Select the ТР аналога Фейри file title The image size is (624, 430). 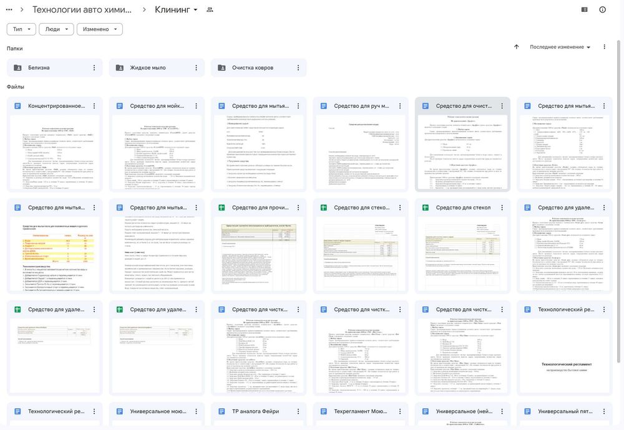pos(255,411)
